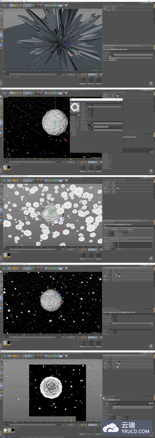Image resolution: width=155 pixels, height=438 pixels.
Task: Click the red Record Keyframe button, topmost timeline
Action: click(82, 74)
